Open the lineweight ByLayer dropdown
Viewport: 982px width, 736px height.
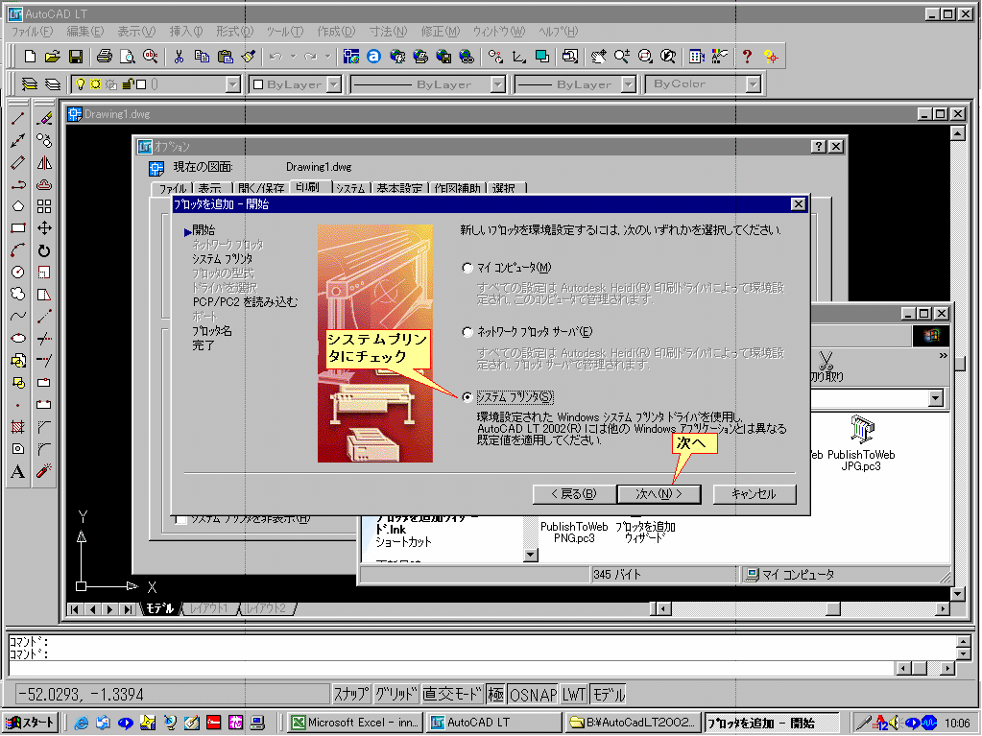(x=629, y=84)
